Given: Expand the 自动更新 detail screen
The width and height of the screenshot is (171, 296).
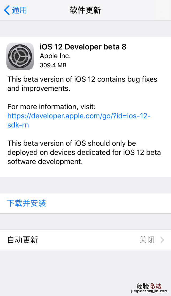Looking at the screenshot, I should (85, 240).
